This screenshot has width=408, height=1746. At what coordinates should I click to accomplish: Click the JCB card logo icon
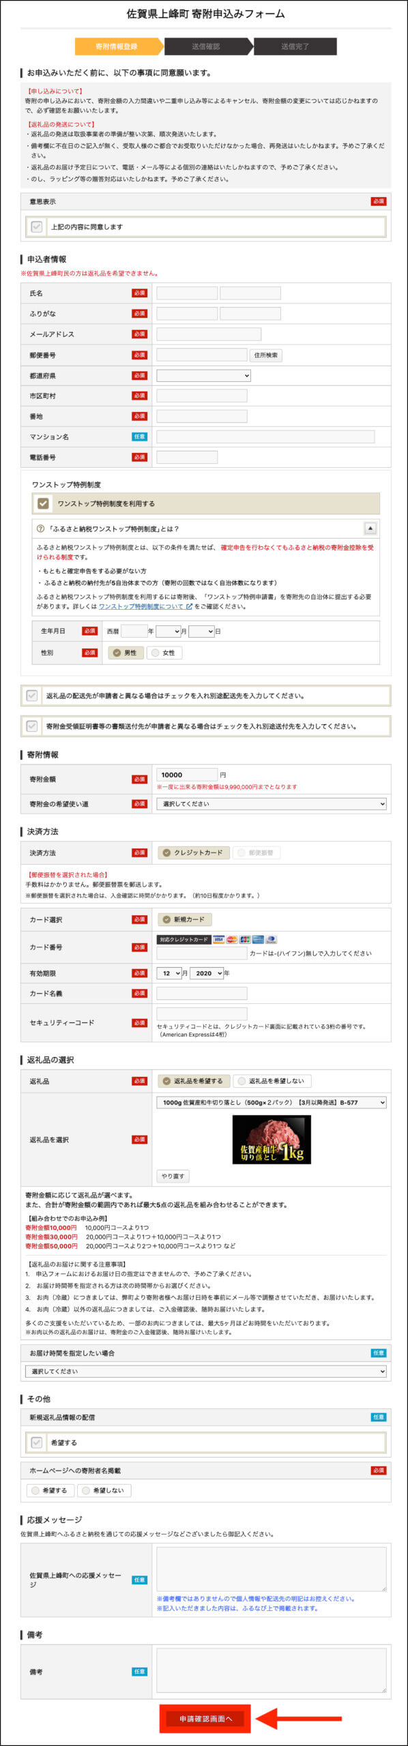[x=245, y=939]
